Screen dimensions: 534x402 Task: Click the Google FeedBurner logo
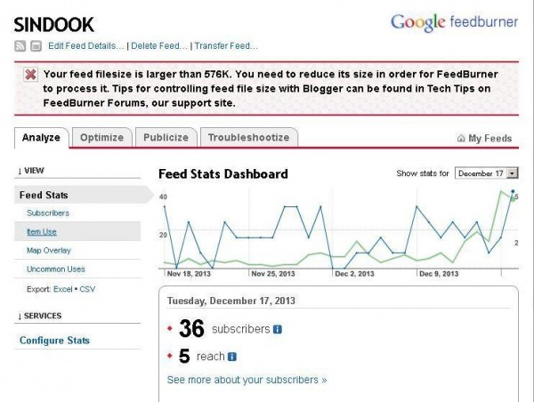point(453,23)
